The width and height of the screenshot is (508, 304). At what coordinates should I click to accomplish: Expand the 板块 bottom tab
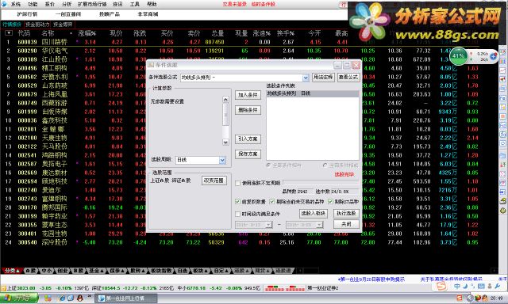(200, 271)
